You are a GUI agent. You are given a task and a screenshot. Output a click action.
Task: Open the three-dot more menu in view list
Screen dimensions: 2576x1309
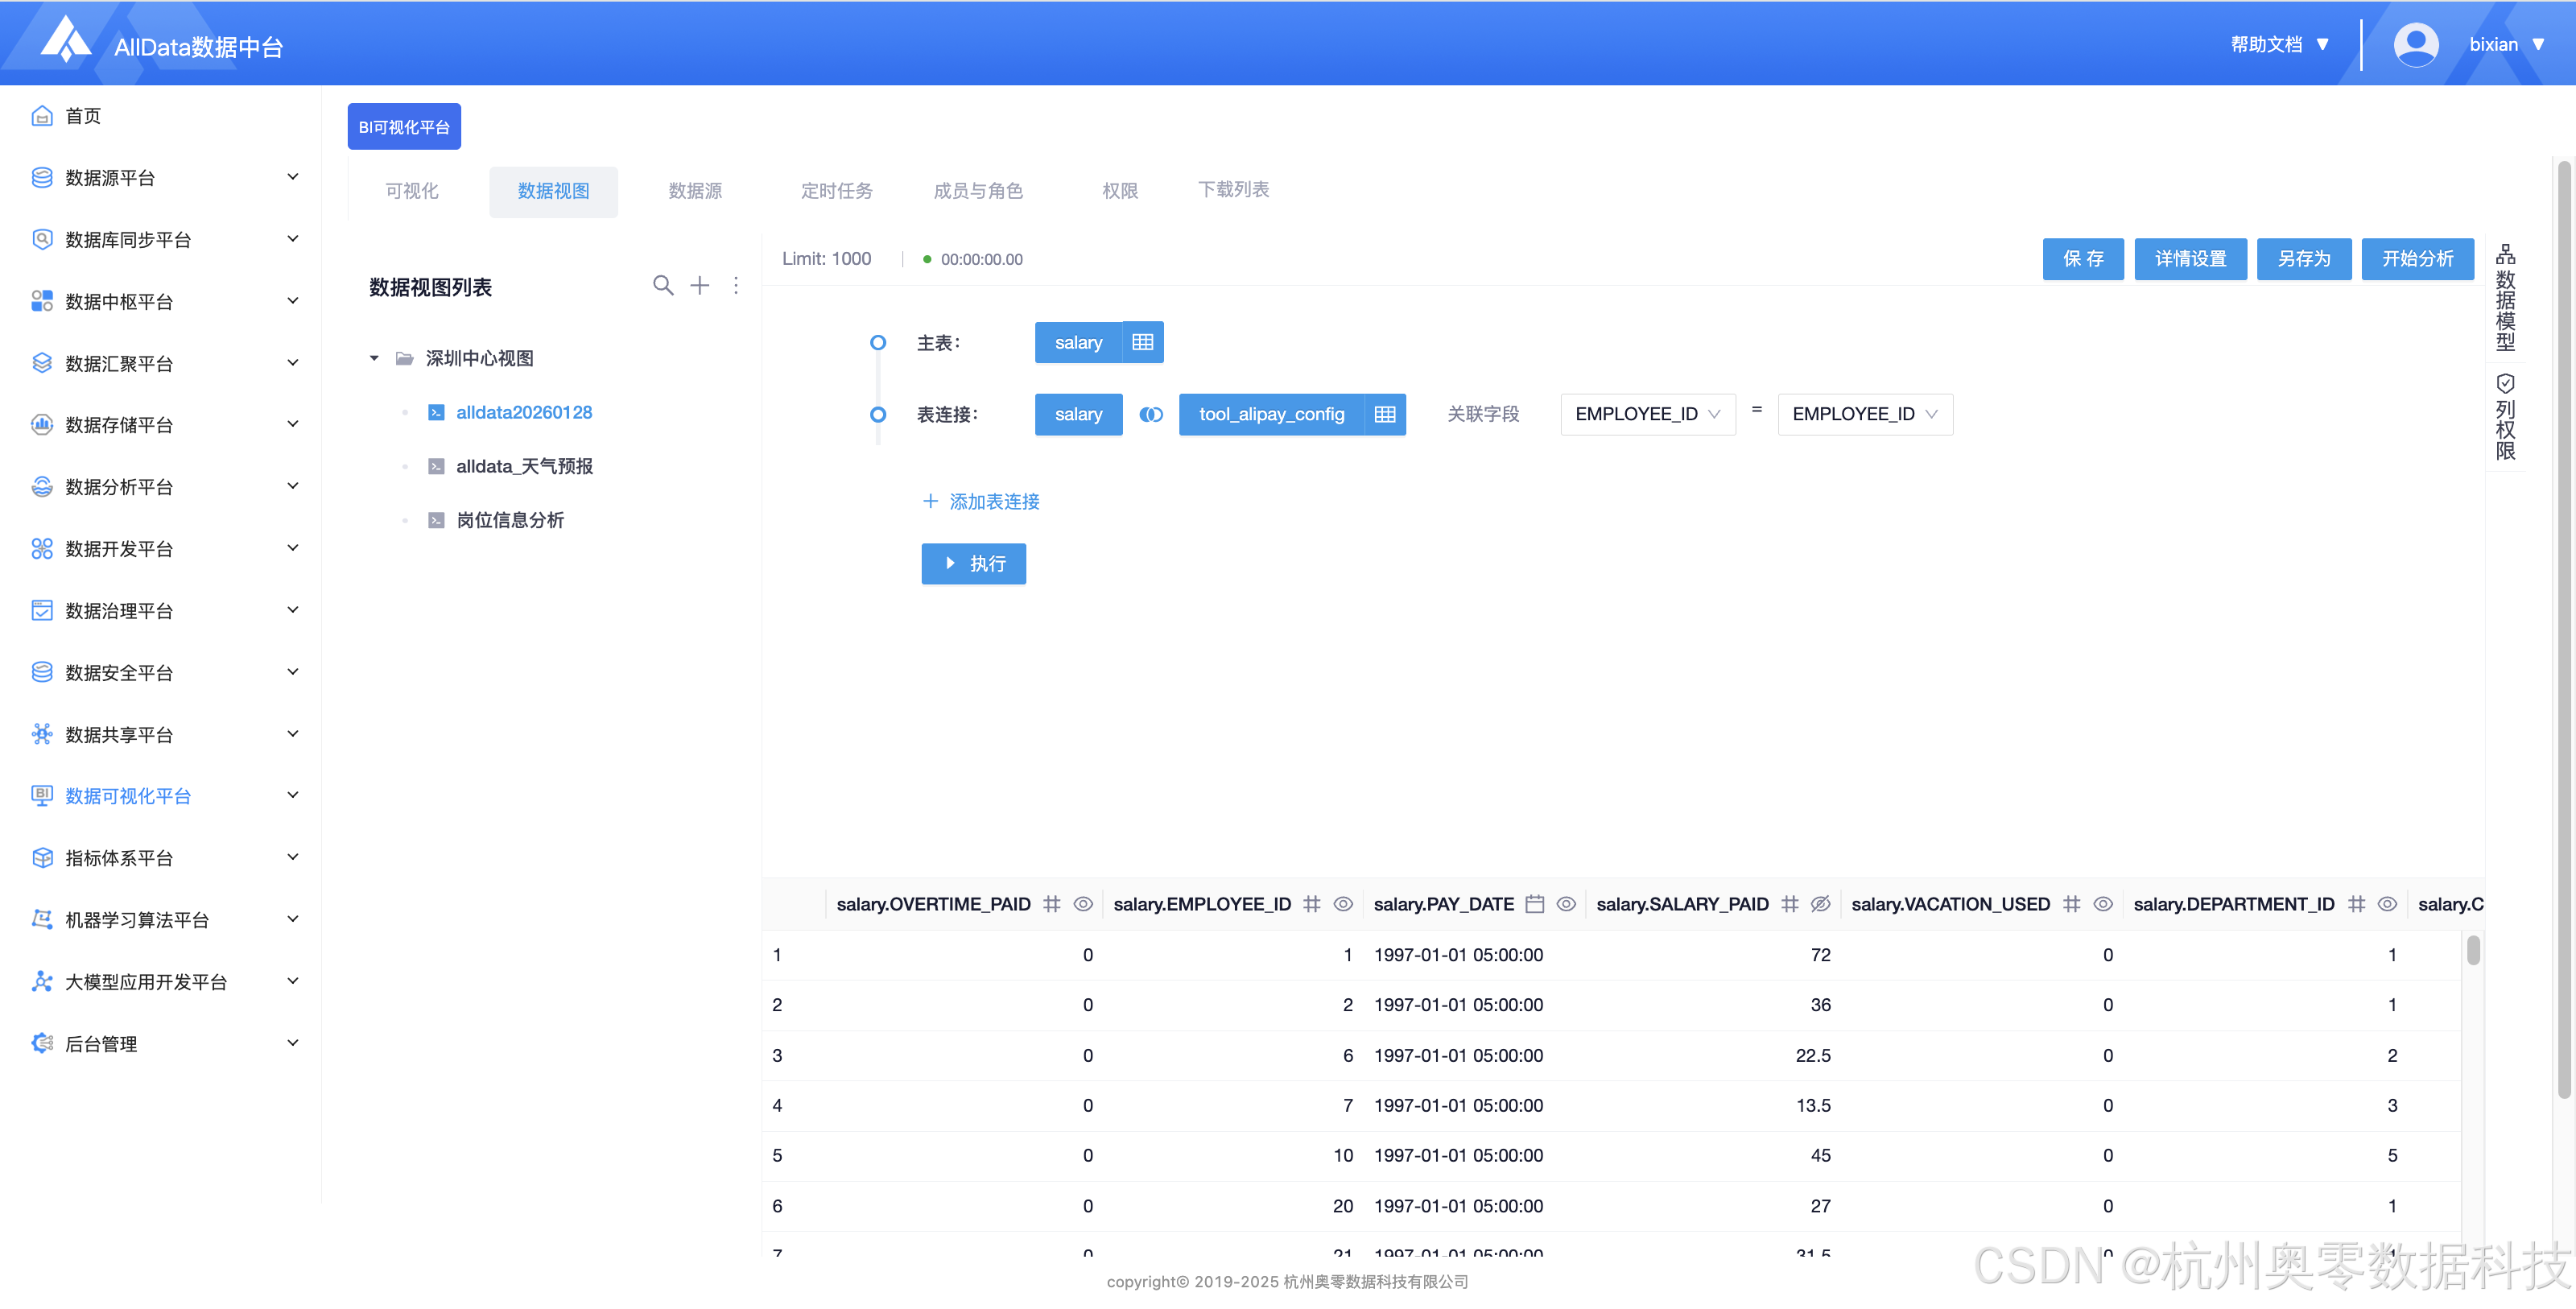pyautogui.click(x=736, y=286)
